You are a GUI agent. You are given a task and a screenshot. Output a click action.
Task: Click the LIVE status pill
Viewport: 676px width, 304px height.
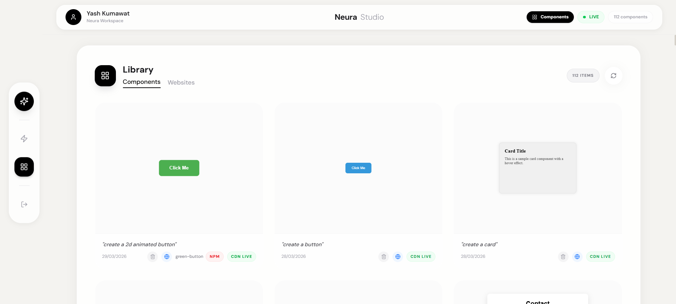[591, 17]
